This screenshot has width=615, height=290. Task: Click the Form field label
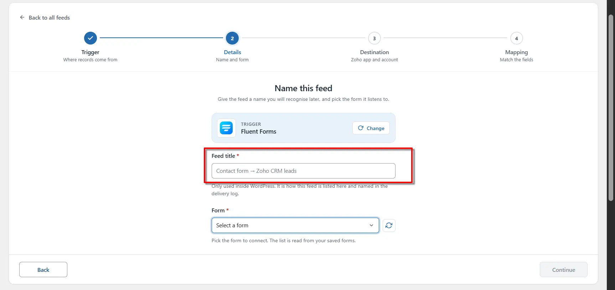point(218,210)
